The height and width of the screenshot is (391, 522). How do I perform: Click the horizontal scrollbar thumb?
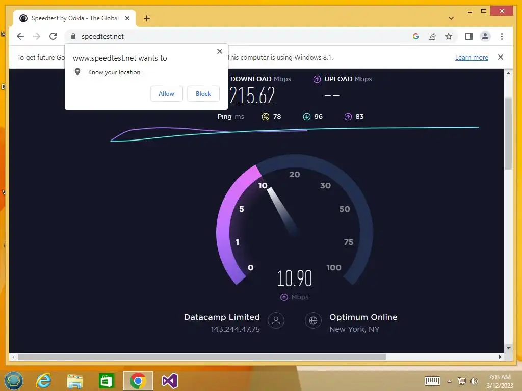tap(202, 357)
